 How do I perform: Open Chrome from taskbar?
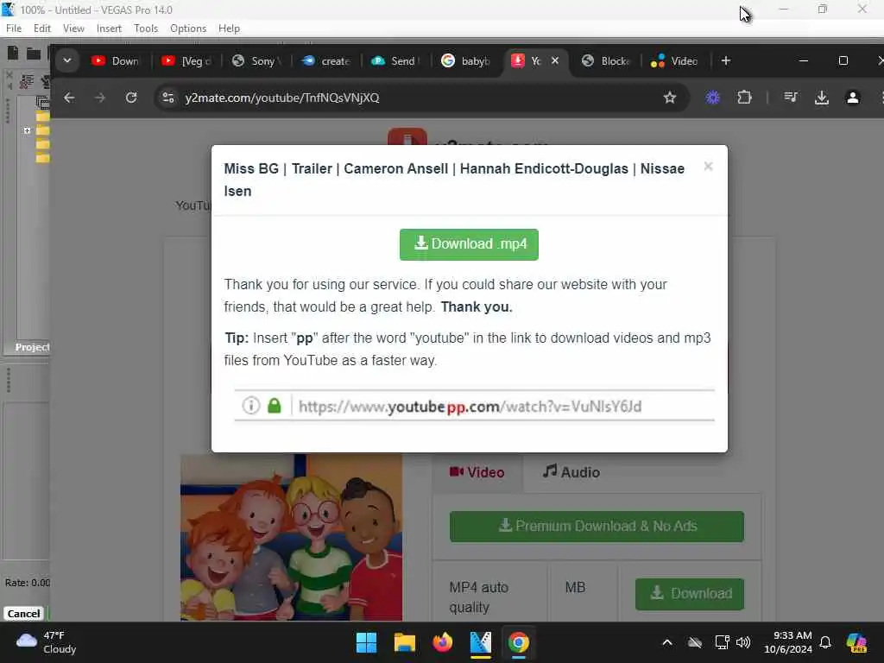pos(518,642)
